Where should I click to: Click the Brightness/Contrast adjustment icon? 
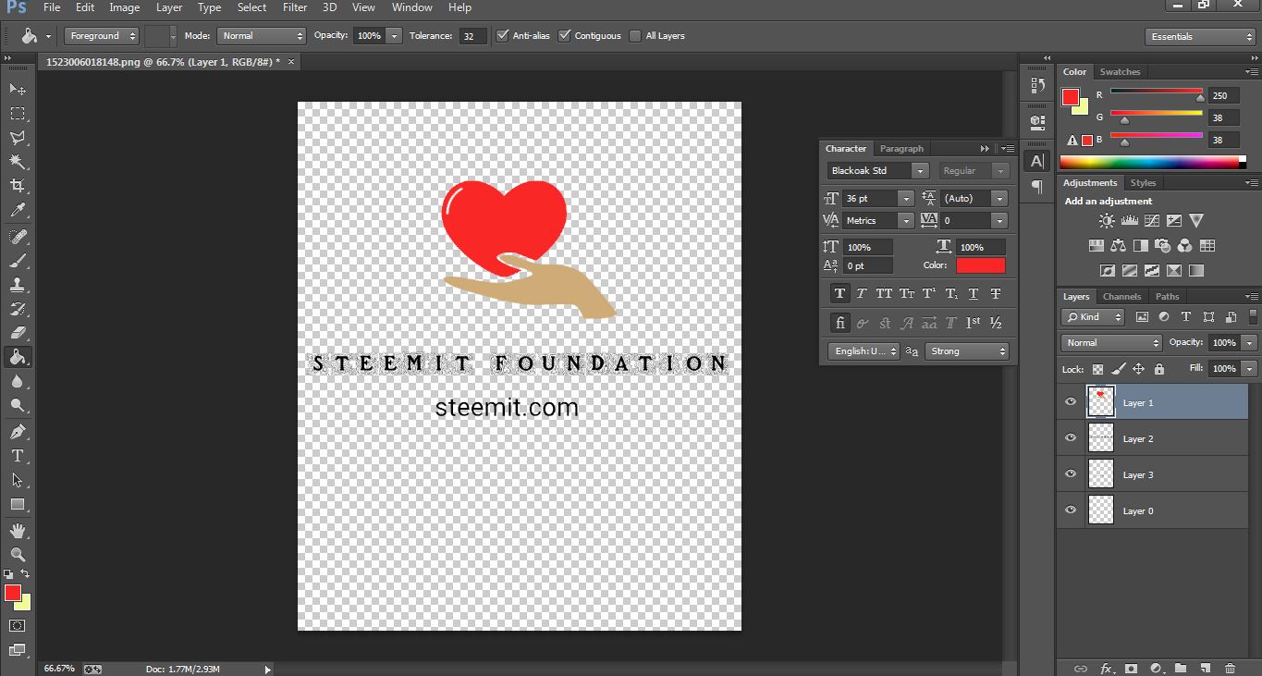(1107, 221)
